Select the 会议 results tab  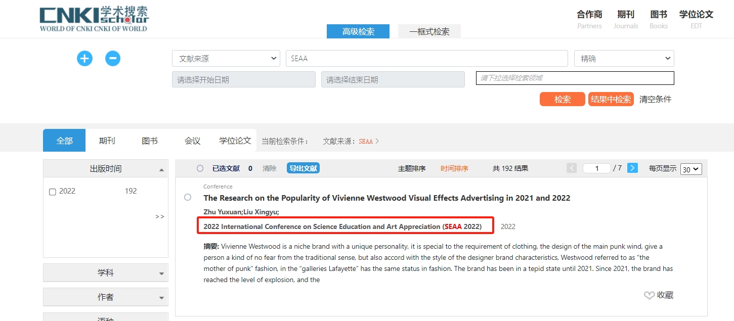pos(192,141)
